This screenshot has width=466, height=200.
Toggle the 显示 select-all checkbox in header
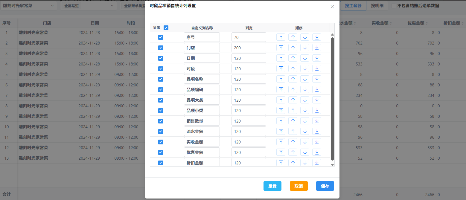166,28
